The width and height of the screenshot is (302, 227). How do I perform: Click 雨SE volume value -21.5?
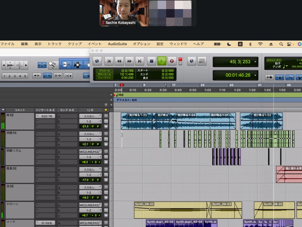pyautogui.click(x=85, y=127)
